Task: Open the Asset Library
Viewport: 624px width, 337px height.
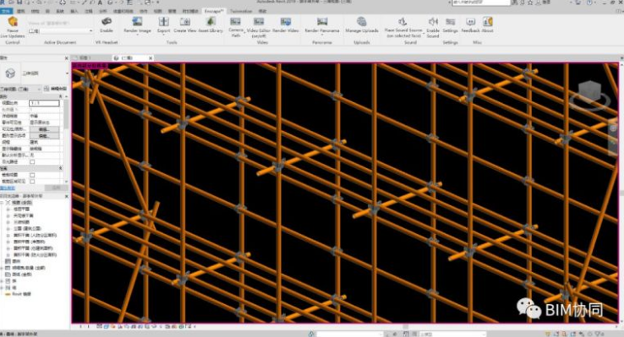Action: click(x=211, y=21)
